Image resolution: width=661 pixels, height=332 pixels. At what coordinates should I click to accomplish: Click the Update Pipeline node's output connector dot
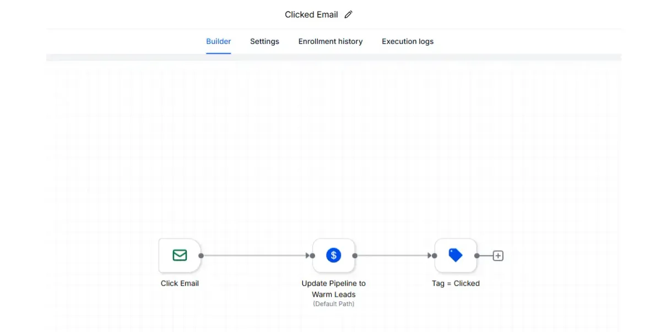pos(355,255)
